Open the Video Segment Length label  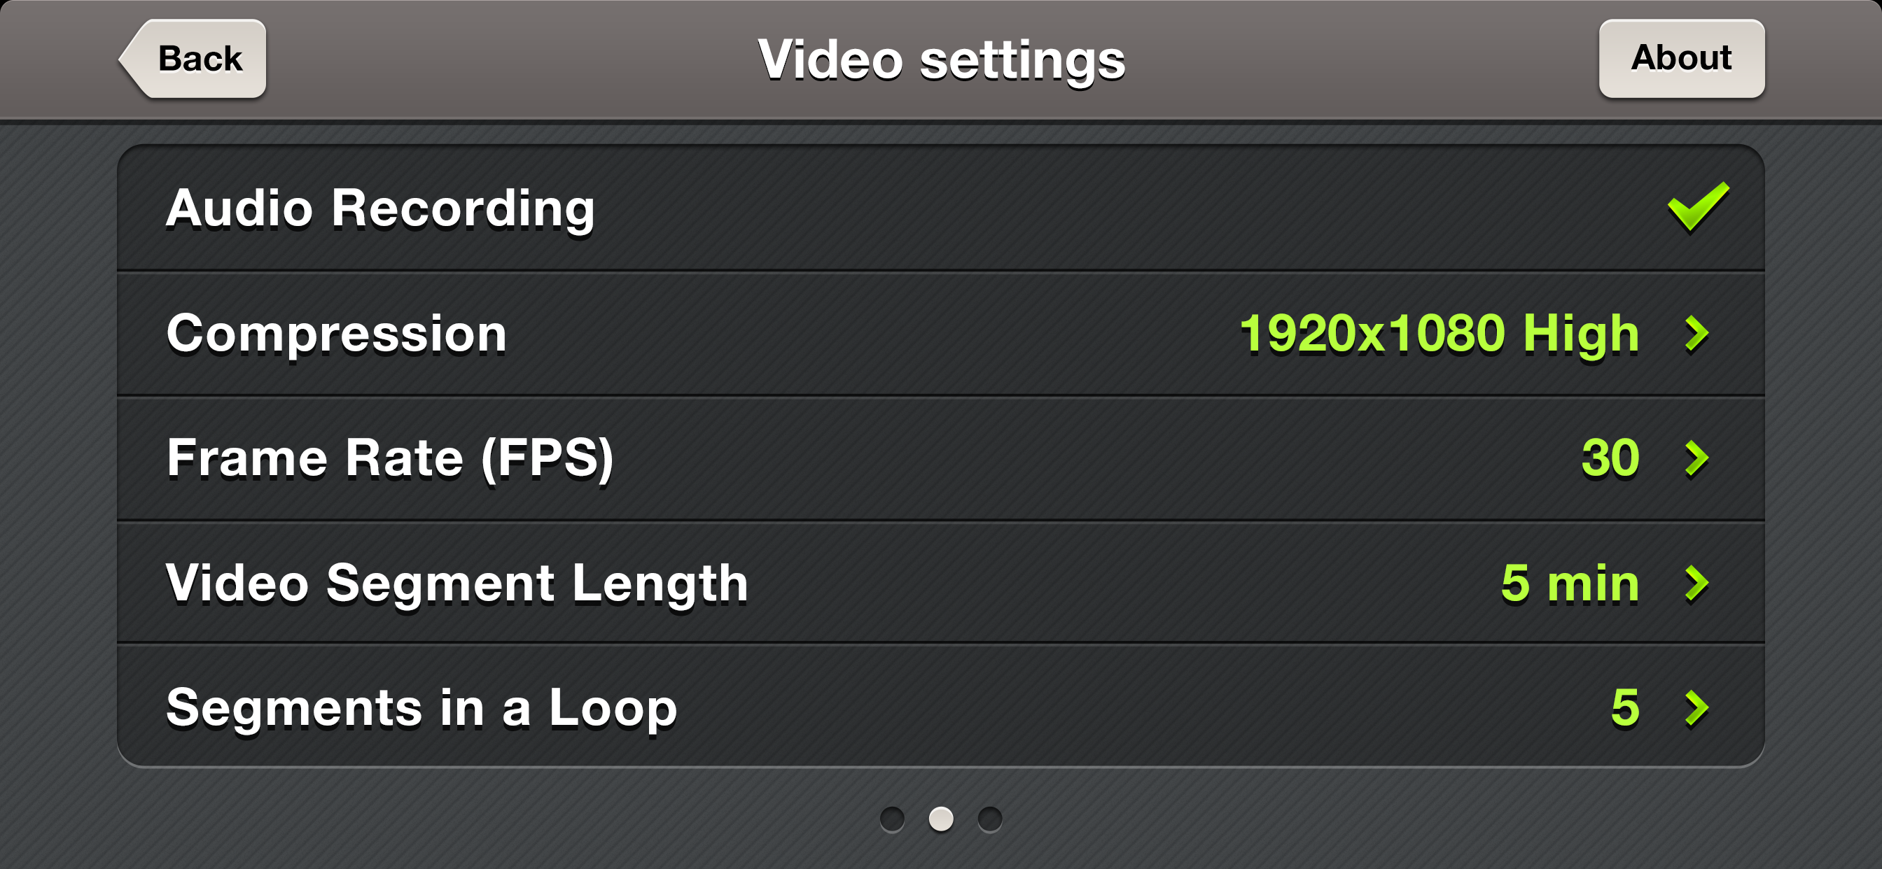456,584
